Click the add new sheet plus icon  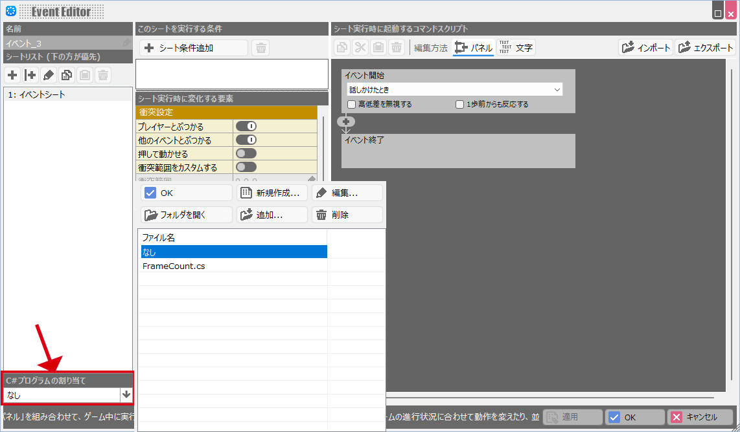pyautogui.click(x=12, y=75)
